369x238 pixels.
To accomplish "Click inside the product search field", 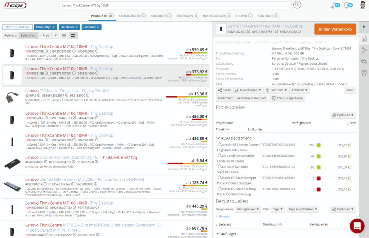I will click(175, 5).
